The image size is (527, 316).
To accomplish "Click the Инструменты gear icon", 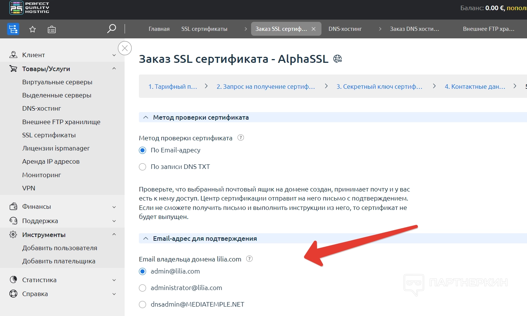I will point(13,235).
